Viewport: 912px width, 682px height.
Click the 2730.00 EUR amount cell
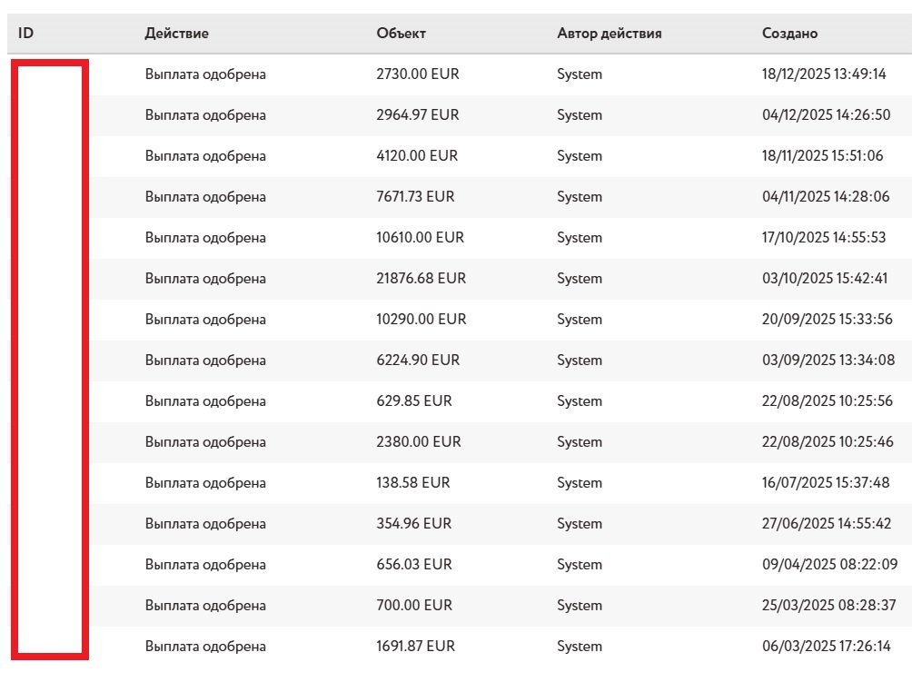[417, 74]
